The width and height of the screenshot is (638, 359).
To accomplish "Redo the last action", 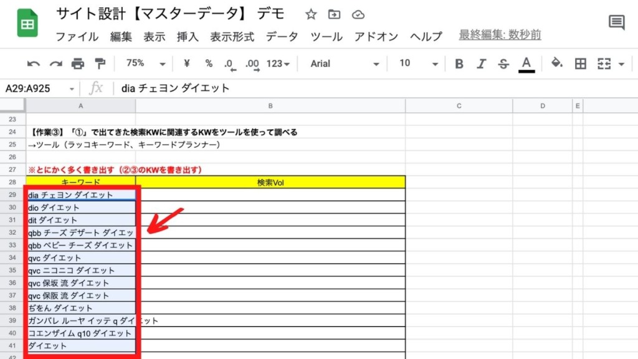I will 55,64.
